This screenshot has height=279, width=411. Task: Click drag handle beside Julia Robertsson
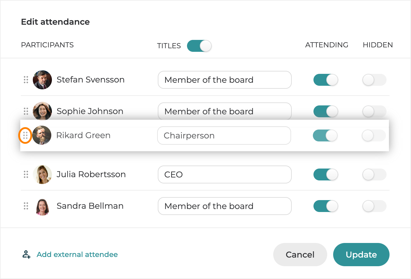point(26,174)
